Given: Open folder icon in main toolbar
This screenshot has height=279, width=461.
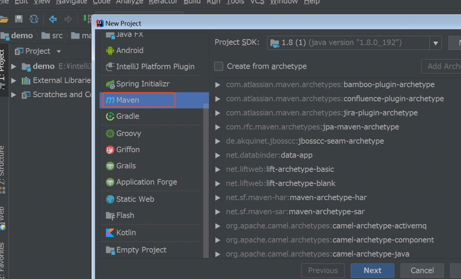Looking at the screenshot, I should (4, 19).
